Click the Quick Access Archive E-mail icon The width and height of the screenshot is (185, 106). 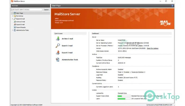(58, 39)
